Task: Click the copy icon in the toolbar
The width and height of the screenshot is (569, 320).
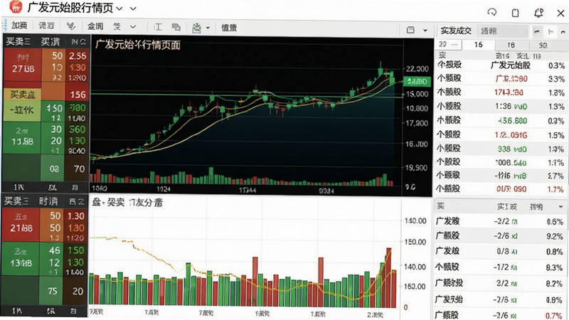Action: pyautogui.click(x=176, y=27)
